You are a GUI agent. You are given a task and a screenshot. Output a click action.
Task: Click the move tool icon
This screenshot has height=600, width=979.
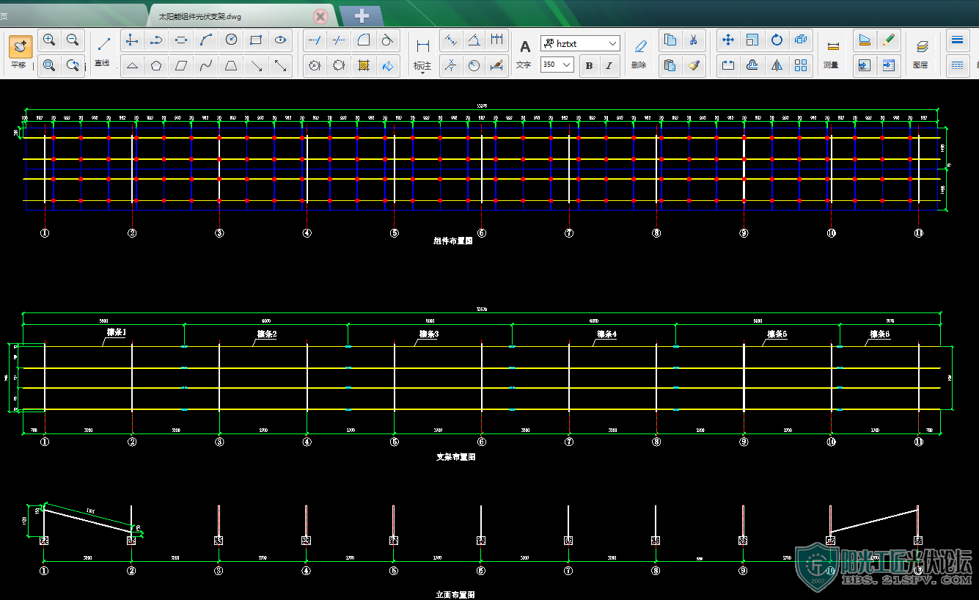point(727,40)
